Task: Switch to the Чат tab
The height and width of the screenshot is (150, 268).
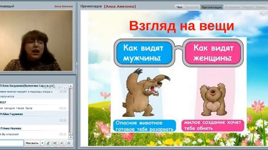Action: (x=180, y=7)
